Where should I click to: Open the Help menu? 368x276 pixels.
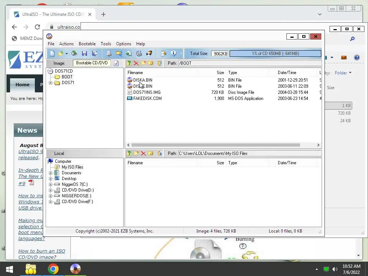coord(141,43)
